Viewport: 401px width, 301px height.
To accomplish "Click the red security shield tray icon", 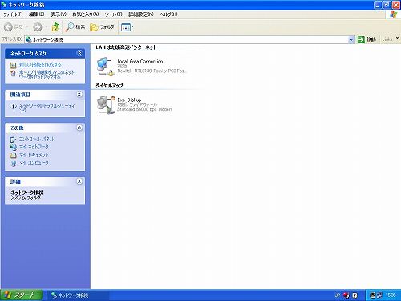I will click(x=346, y=295).
